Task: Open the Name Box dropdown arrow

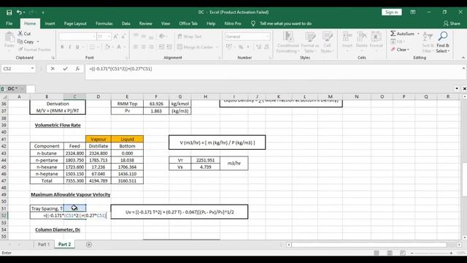Action: point(32,69)
